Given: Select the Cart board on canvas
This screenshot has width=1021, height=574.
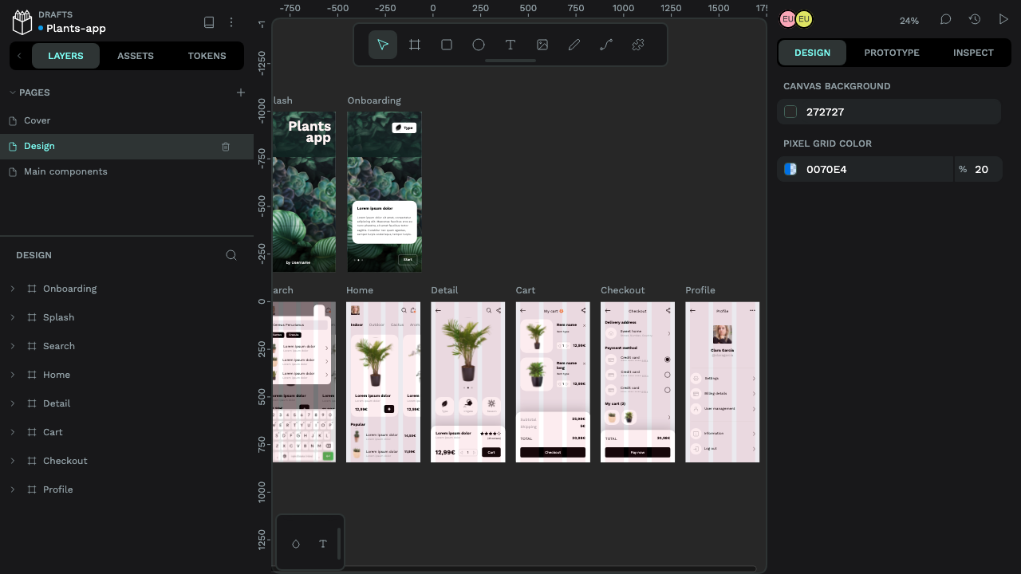Looking at the screenshot, I should coord(553,382).
